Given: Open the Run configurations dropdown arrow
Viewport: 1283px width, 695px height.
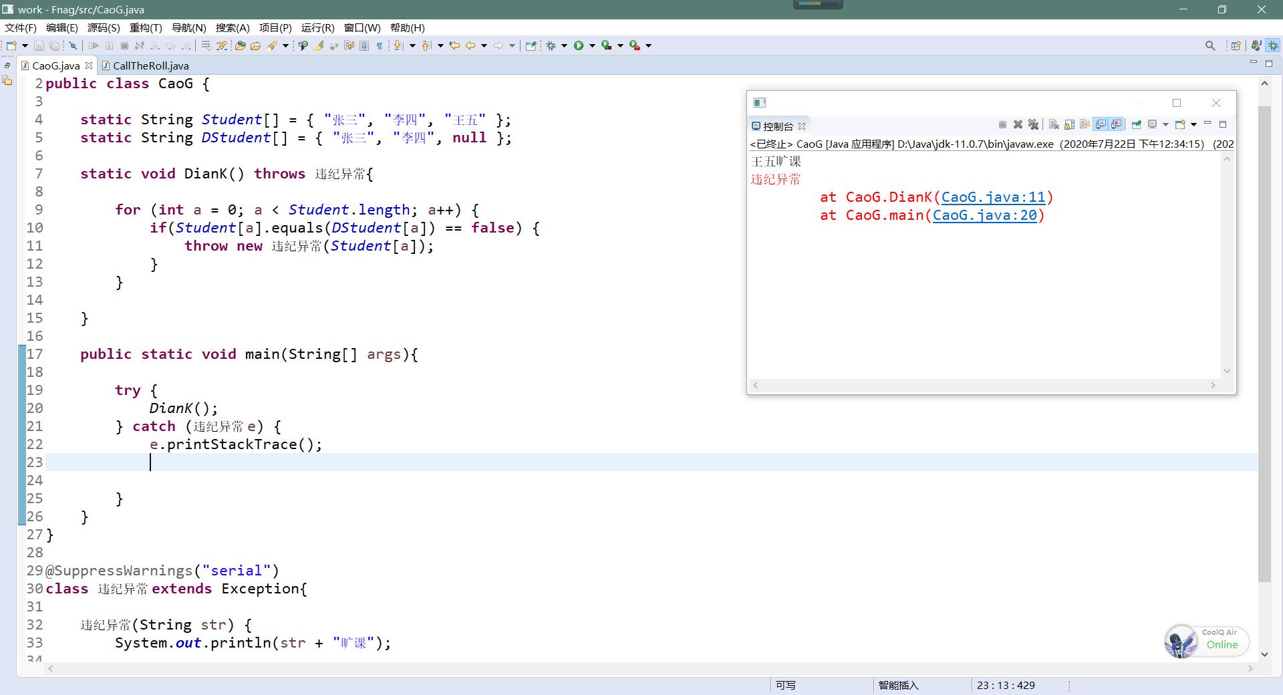Looking at the screenshot, I should point(592,45).
